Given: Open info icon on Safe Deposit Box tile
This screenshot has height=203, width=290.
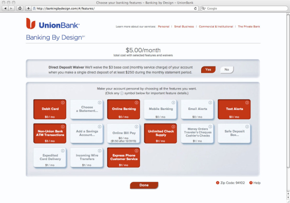Looking at the screenshot, I should 247,127.
